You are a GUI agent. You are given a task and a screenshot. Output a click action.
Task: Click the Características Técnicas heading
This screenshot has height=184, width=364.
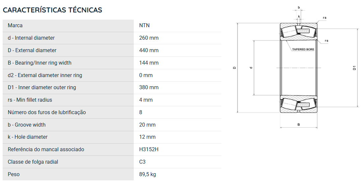(x=52, y=10)
